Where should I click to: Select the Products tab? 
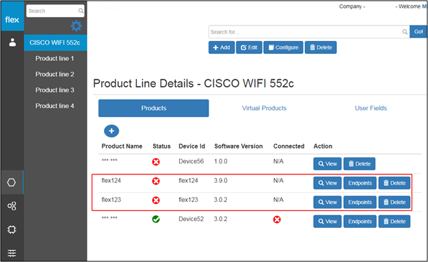(154, 108)
